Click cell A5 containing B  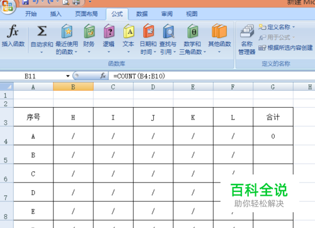pos(33,154)
